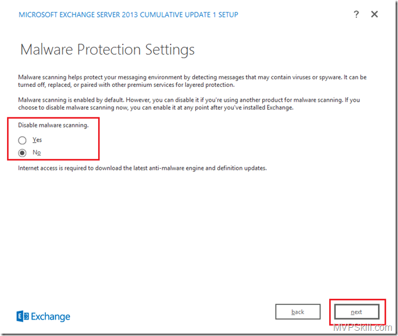Image resolution: width=398 pixels, height=336 pixels.
Task: Click the Malware Protection Settings heading
Action: [107, 49]
